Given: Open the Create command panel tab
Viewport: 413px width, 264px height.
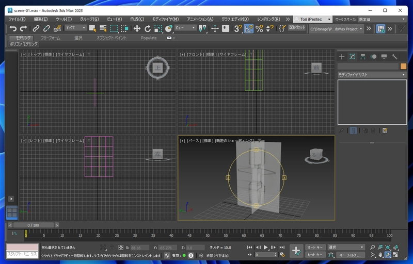Looking at the screenshot, I should (x=342, y=57).
